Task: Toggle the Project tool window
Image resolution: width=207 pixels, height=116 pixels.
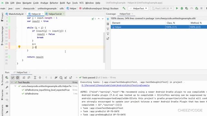Action: click(2, 17)
